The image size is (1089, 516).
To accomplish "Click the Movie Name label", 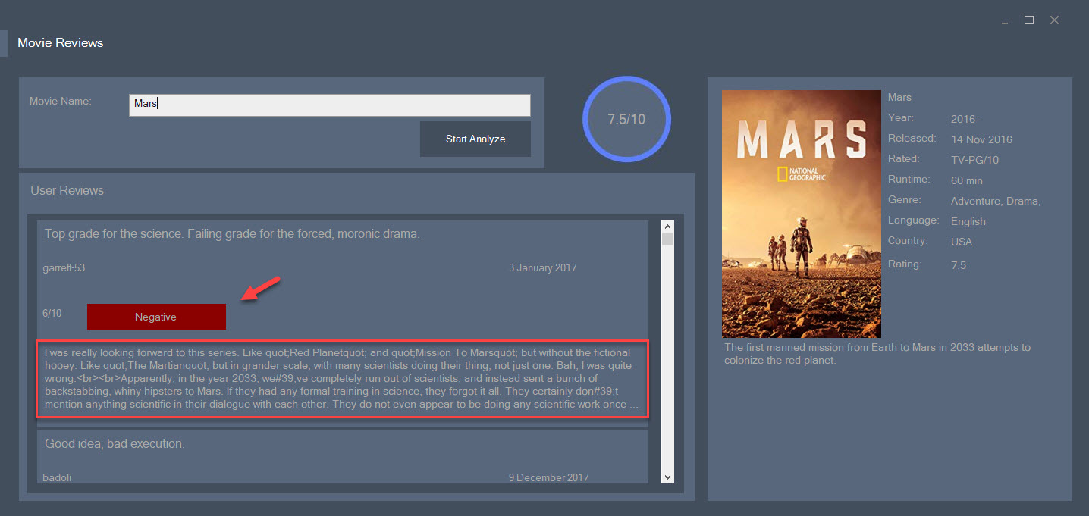I will (61, 101).
